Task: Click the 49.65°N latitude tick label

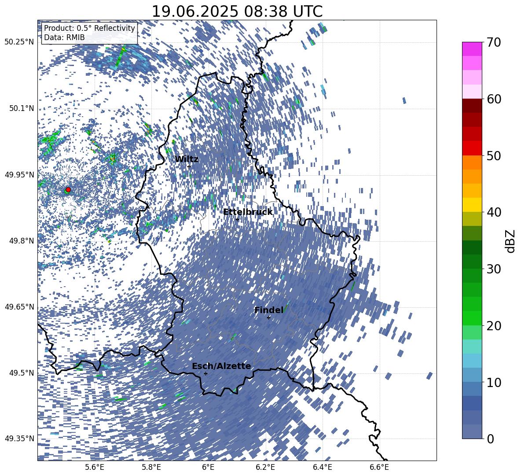Action: [x=20, y=307]
